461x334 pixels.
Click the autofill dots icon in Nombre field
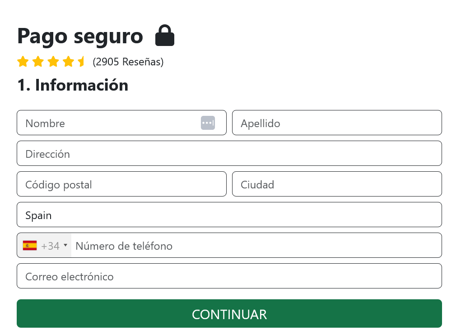(208, 123)
